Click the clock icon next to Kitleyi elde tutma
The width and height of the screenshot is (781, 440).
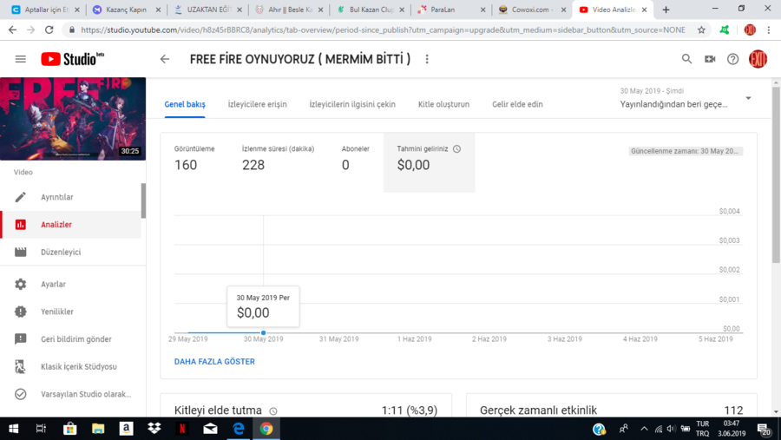[x=273, y=411]
